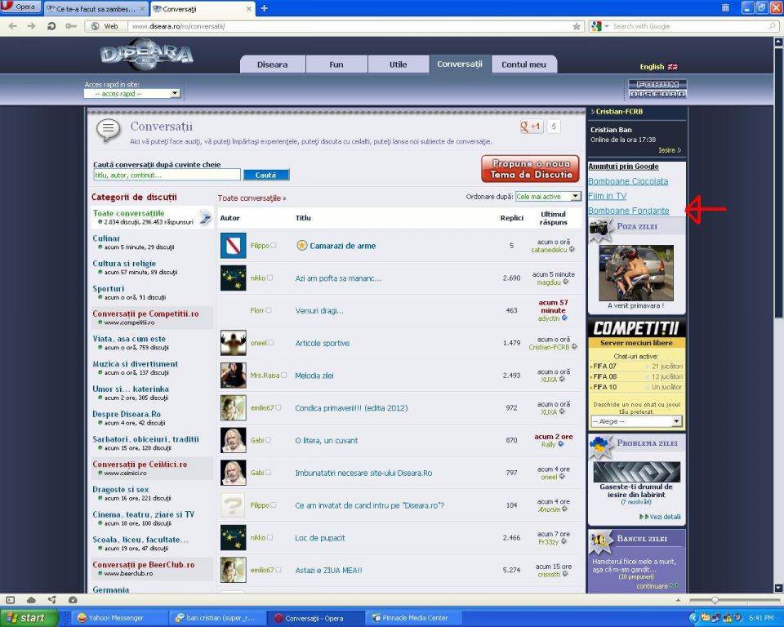
Task: Open the gold star icon before Camarazi de arme
Action: [301, 246]
